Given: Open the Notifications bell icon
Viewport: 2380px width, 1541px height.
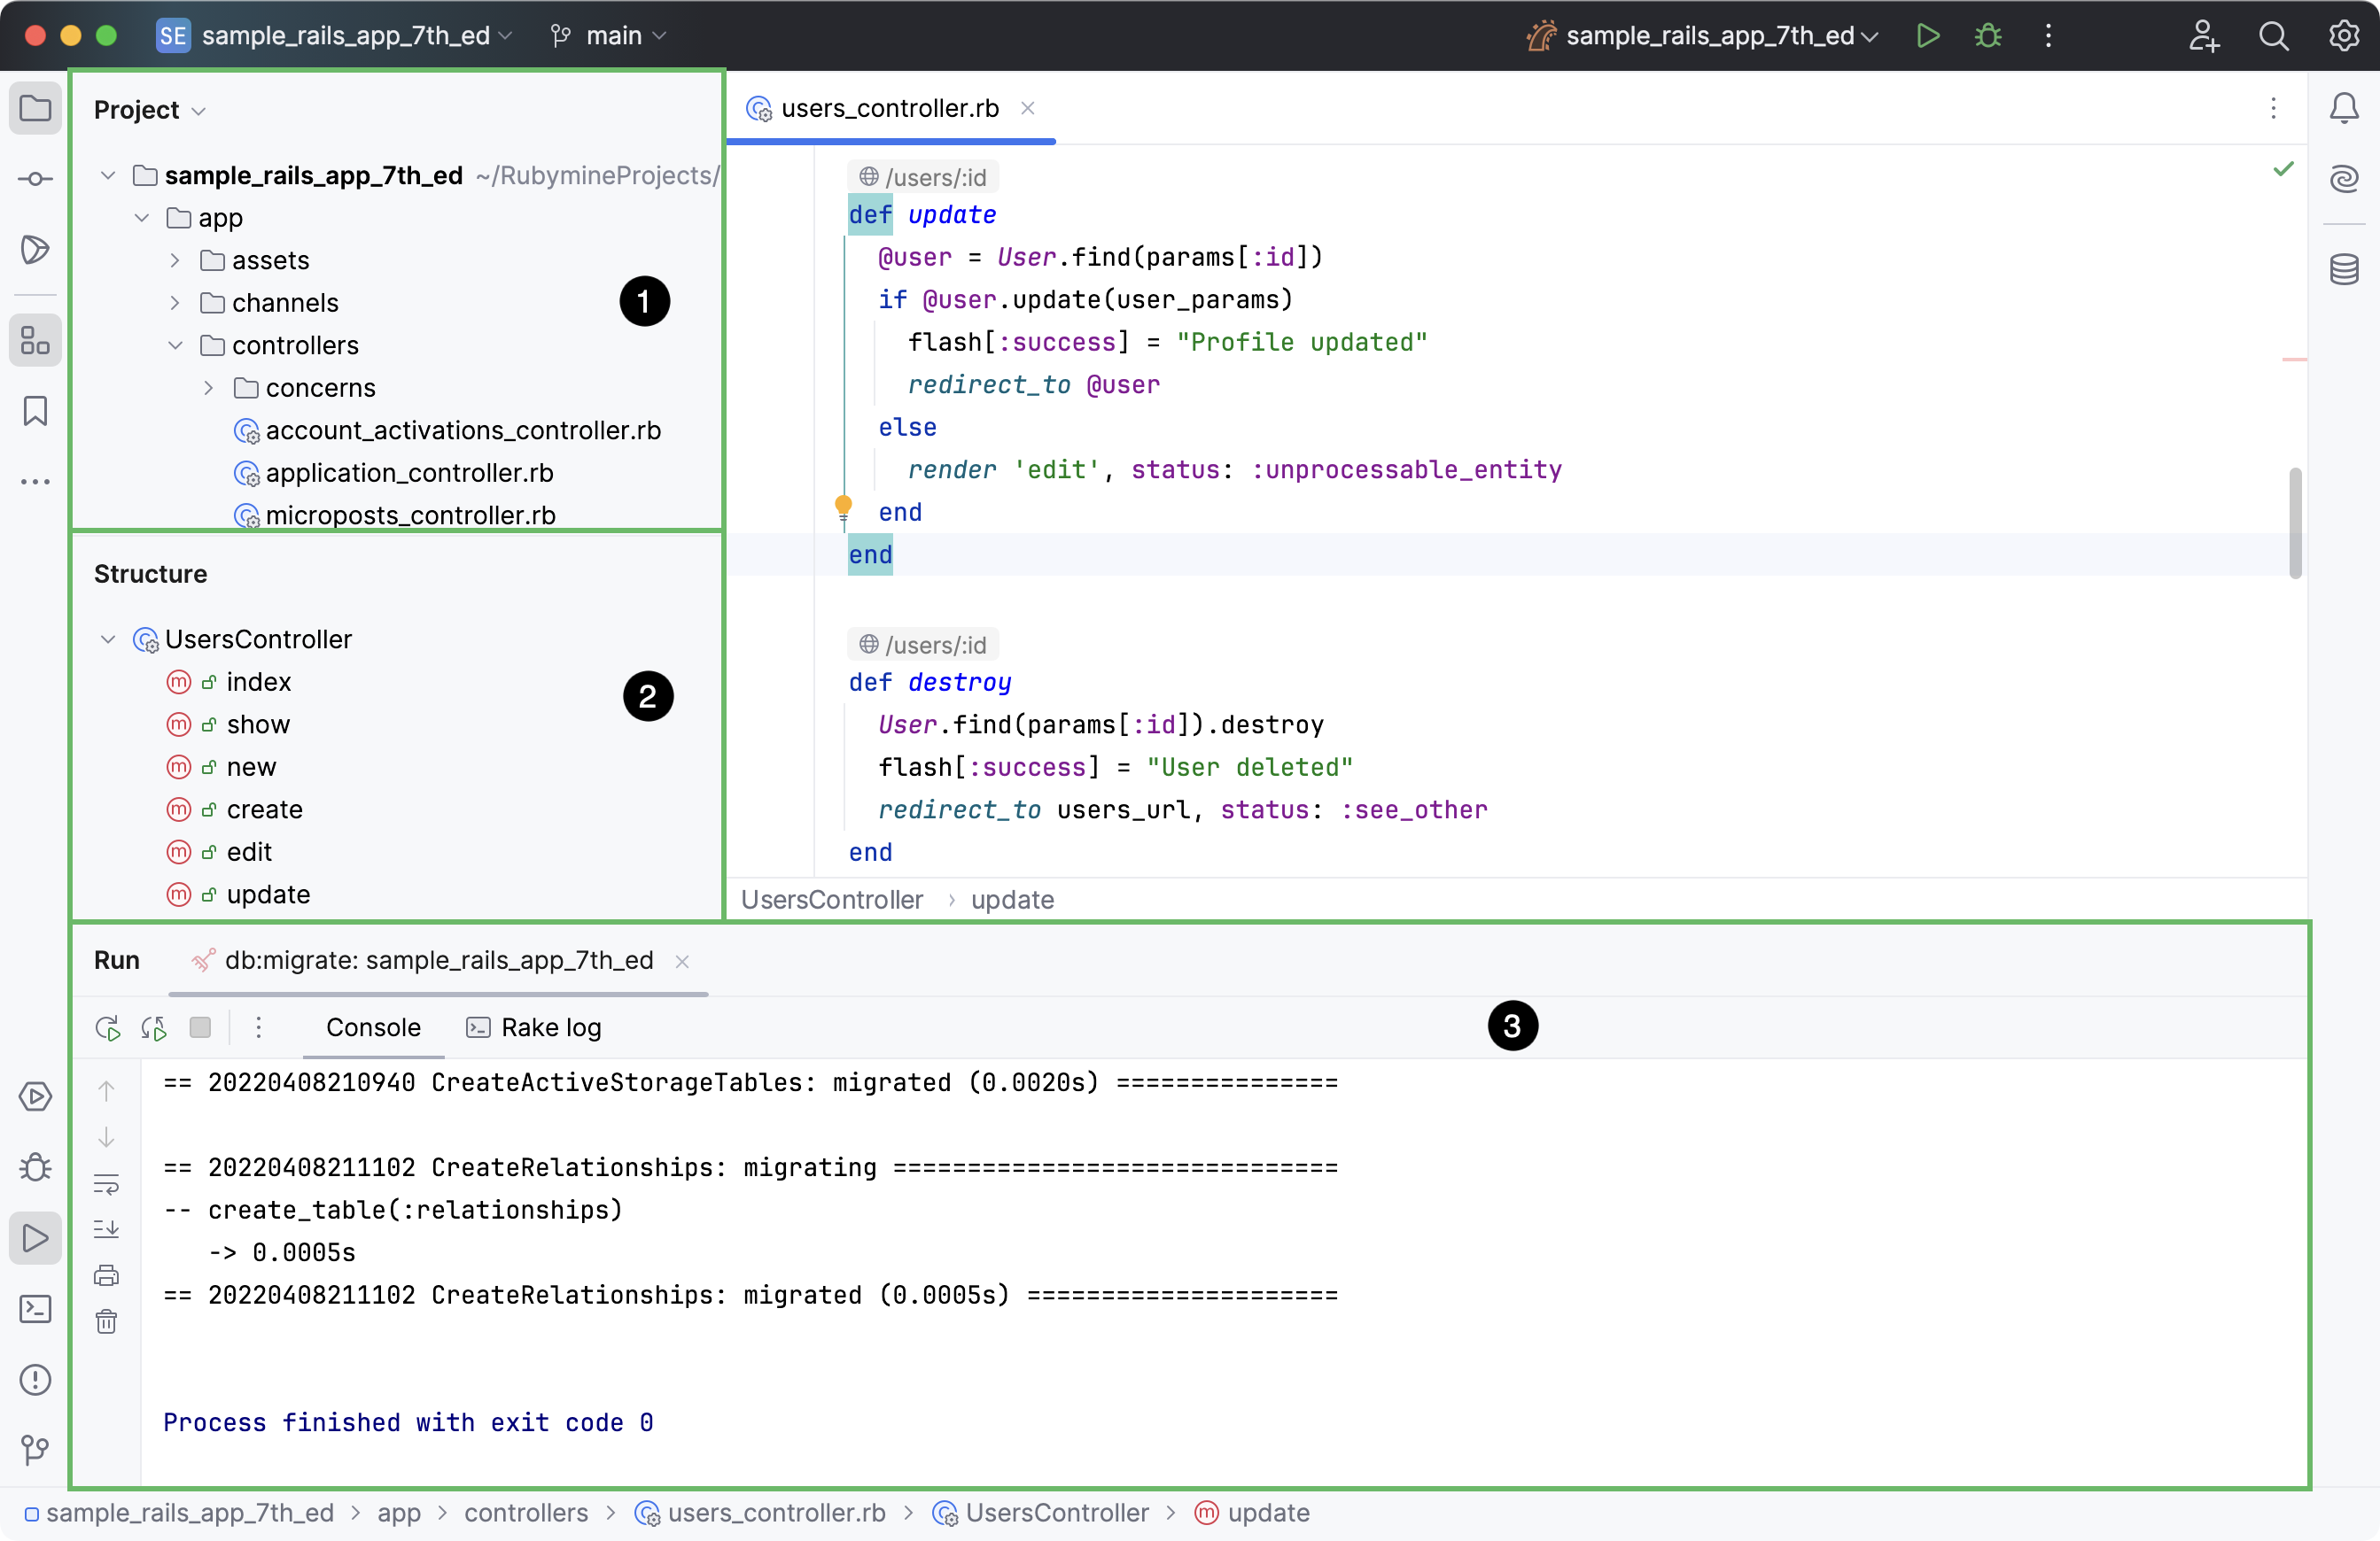Looking at the screenshot, I should [2344, 108].
